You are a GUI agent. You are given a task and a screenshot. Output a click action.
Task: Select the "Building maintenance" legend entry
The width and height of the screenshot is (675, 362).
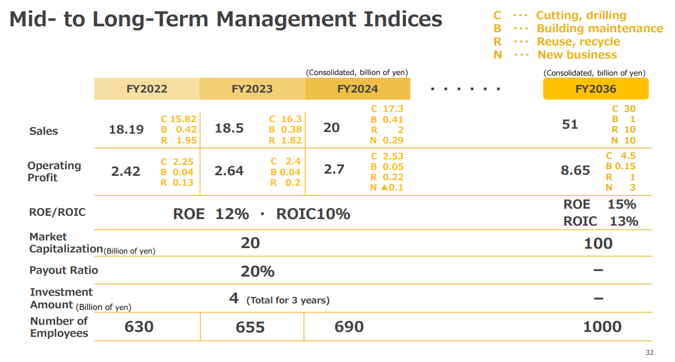point(599,28)
